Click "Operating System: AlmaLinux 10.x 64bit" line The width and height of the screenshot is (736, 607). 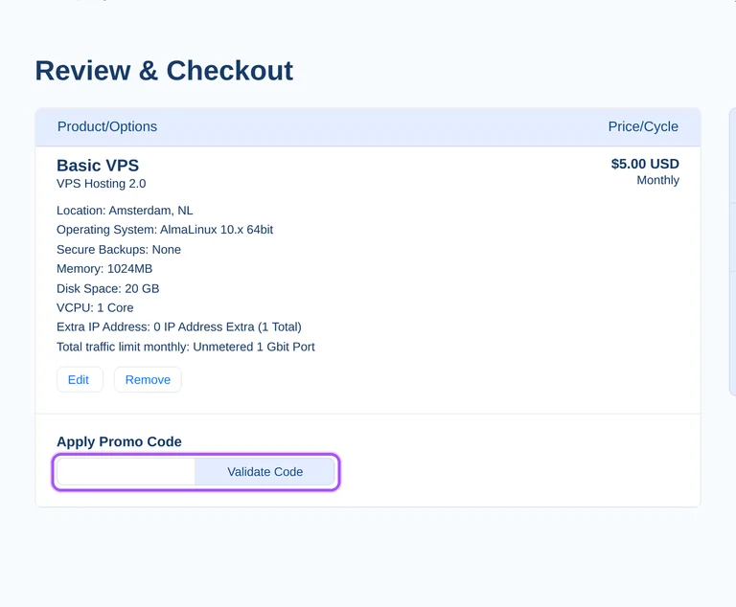coord(165,230)
